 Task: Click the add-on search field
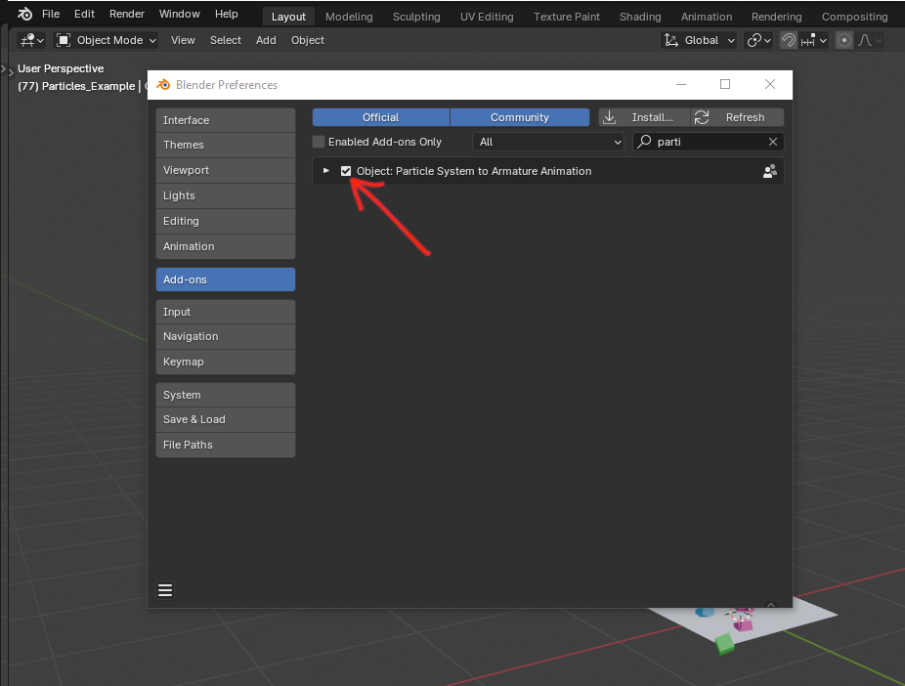coord(706,142)
